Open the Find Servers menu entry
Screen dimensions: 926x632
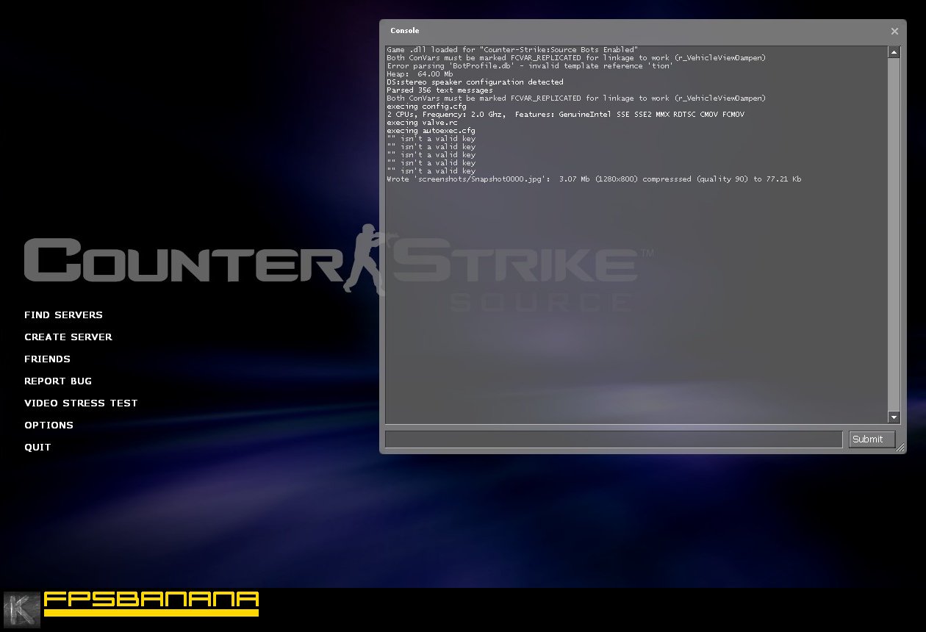tap(63, 315)
